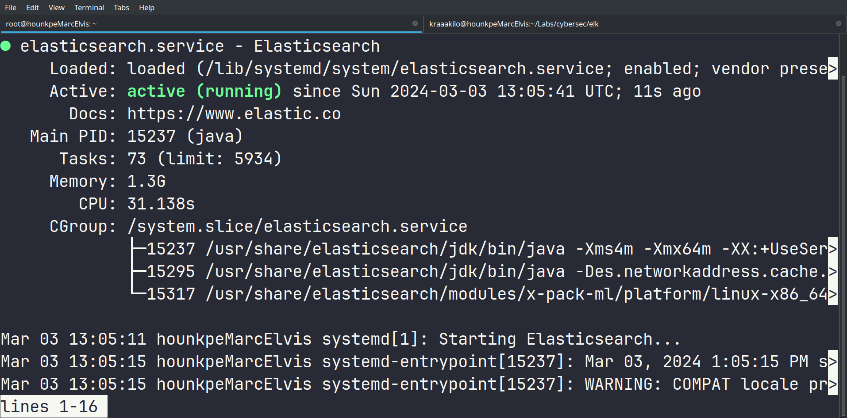
Task: Click the truncation arrow on the 15295 process line
Action: click(832, 271)
